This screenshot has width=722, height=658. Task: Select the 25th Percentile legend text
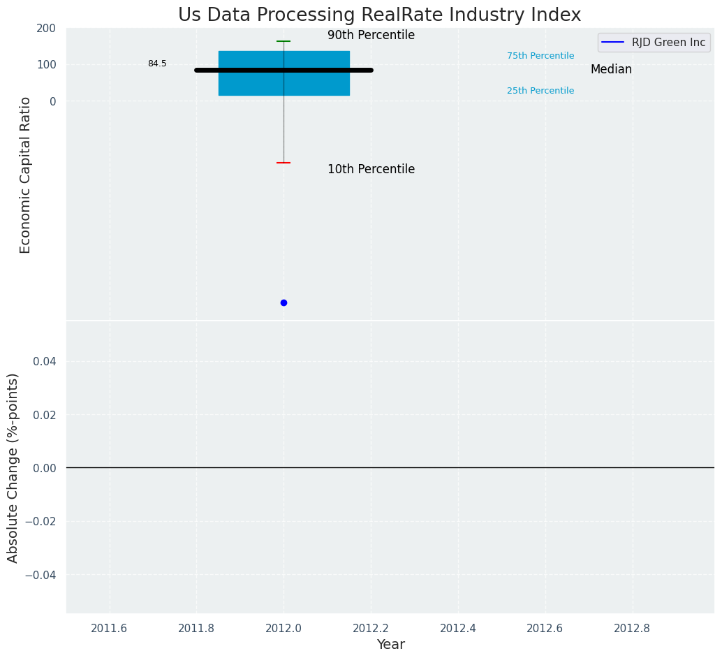tap(540, 91)
